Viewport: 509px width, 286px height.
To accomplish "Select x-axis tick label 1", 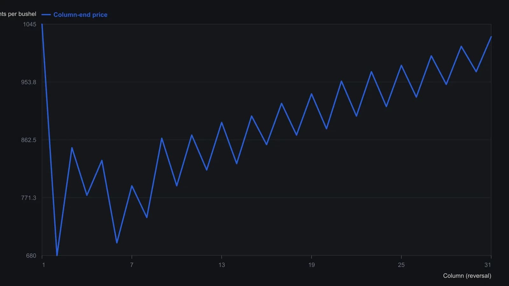I will coord(44,265).
